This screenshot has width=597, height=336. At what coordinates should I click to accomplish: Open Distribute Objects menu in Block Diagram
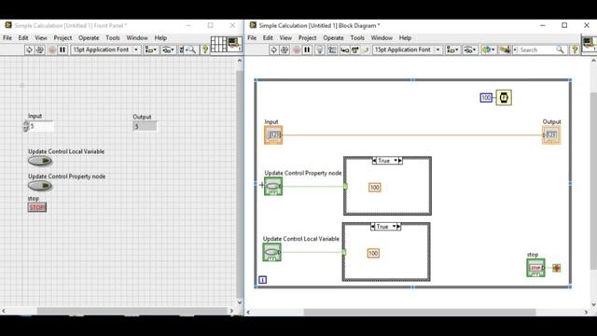coord(470,49)
